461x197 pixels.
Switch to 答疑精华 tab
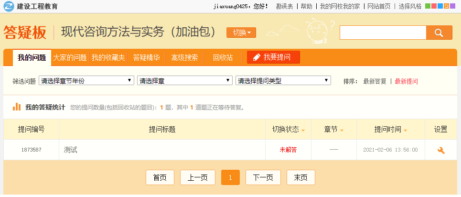point(146,57)
